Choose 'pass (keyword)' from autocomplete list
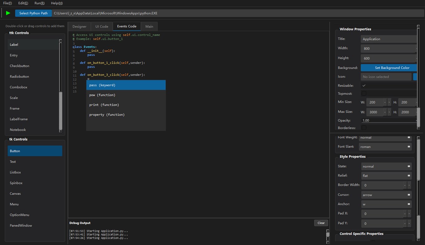 coord(126,85)
